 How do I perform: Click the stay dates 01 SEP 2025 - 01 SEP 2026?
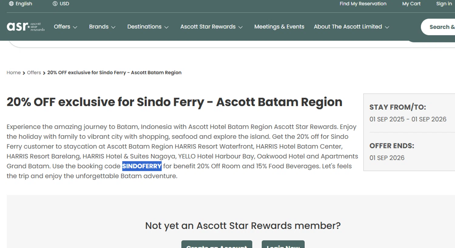click(x=408, y=119)
